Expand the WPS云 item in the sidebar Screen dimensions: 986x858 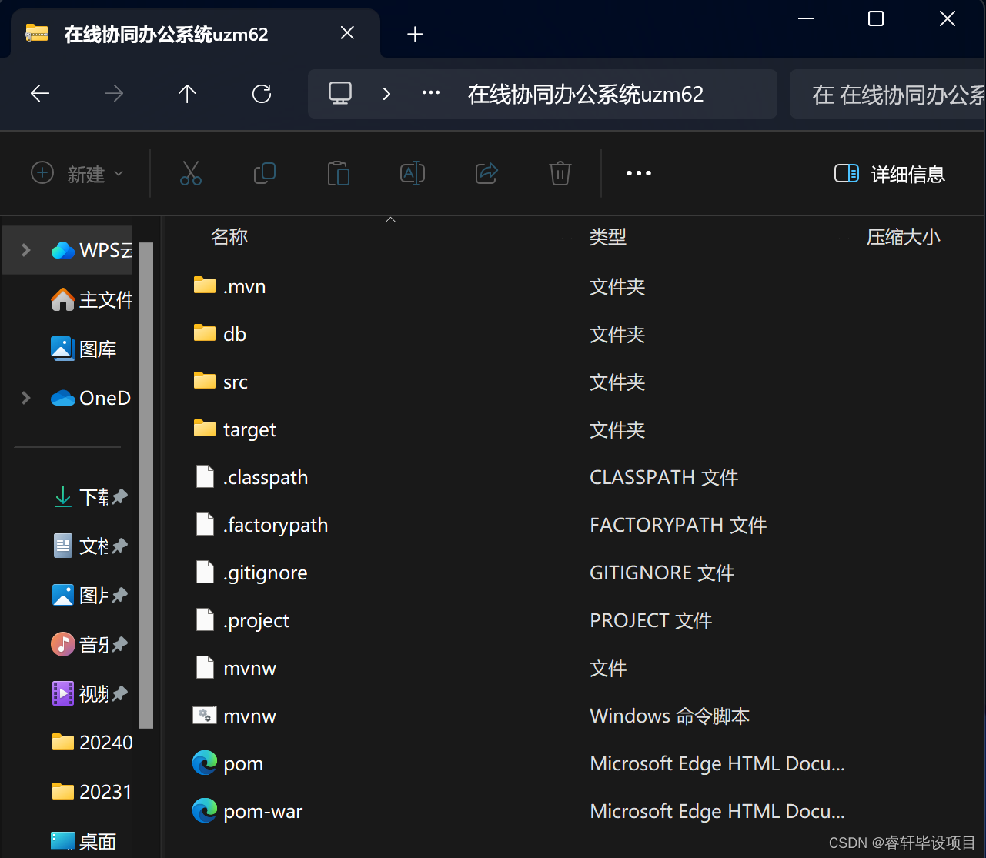25,249
